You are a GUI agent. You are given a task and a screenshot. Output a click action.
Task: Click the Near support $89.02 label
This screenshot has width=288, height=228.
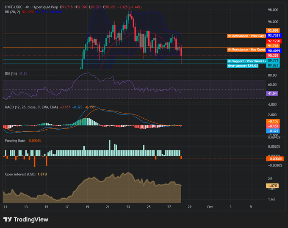coord(243,66)
